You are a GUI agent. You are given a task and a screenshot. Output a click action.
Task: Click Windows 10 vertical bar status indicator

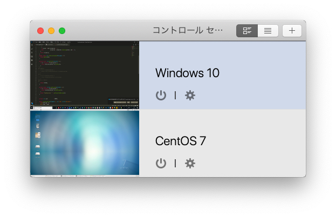point(175,96)
